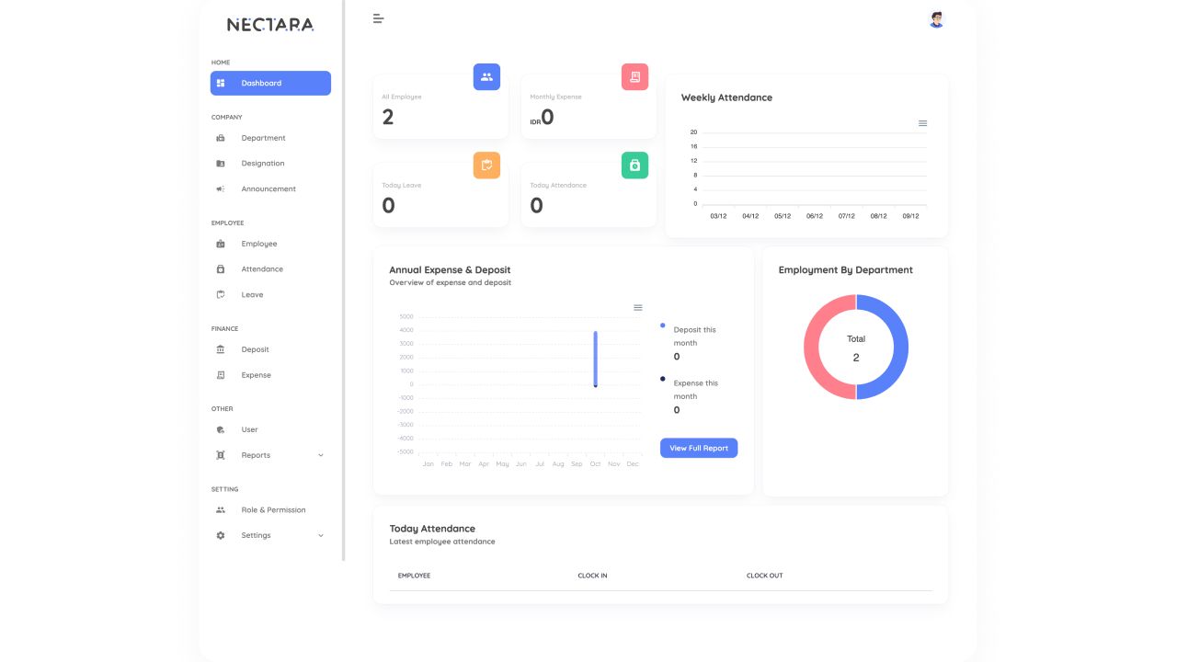Image resolution: width=1177 pixels, height=662 pixels.
Task: Click the 09/12 date on attendance chart
Action: click(x=910, y=216)
